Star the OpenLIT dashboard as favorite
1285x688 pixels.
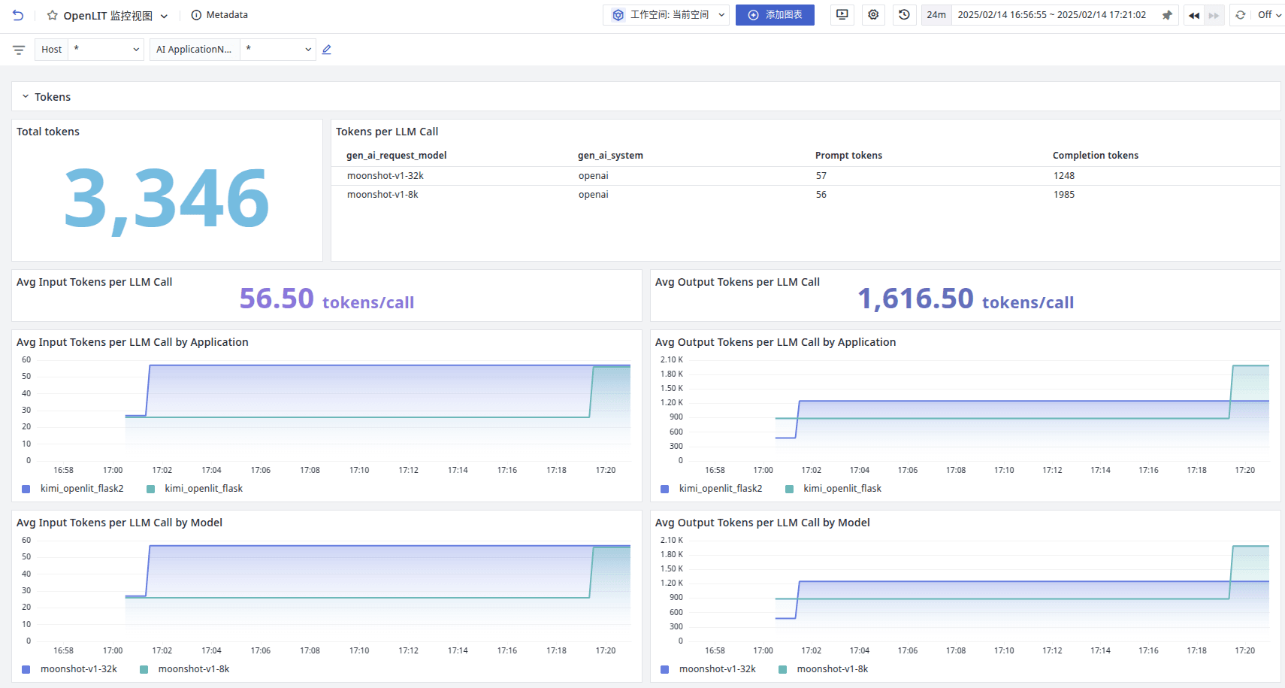pyautogui.click(x=52, y=15)
